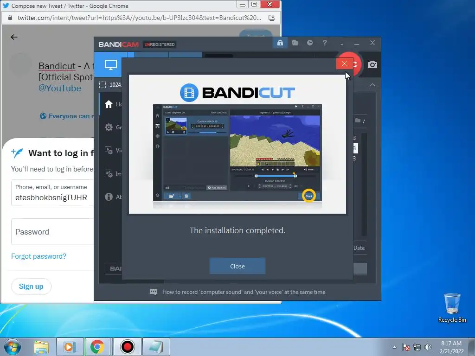Open the notepad app icon in taskbar
Viewport: 475px width, 356px height.
[156, 347]
